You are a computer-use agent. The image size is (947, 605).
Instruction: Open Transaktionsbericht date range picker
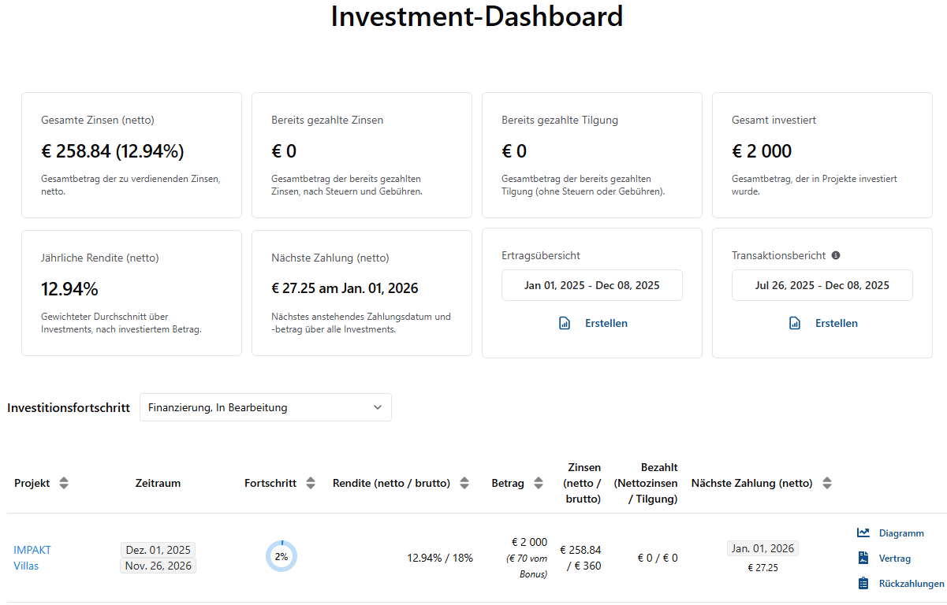822,285
